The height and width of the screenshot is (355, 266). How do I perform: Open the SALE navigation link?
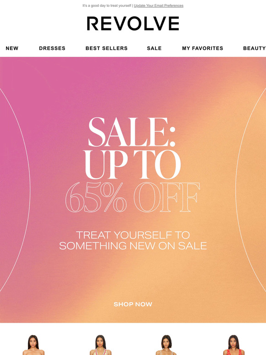point(154,48)
